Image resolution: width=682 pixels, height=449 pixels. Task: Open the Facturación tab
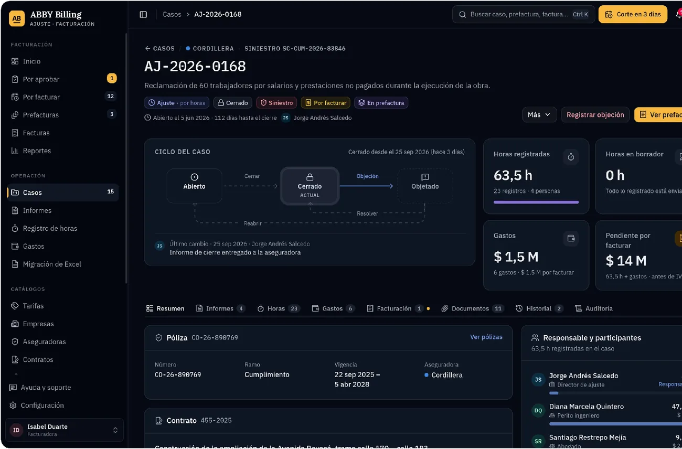(x=398, y=308)
